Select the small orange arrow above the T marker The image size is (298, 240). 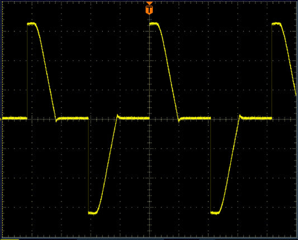[149, 3]
